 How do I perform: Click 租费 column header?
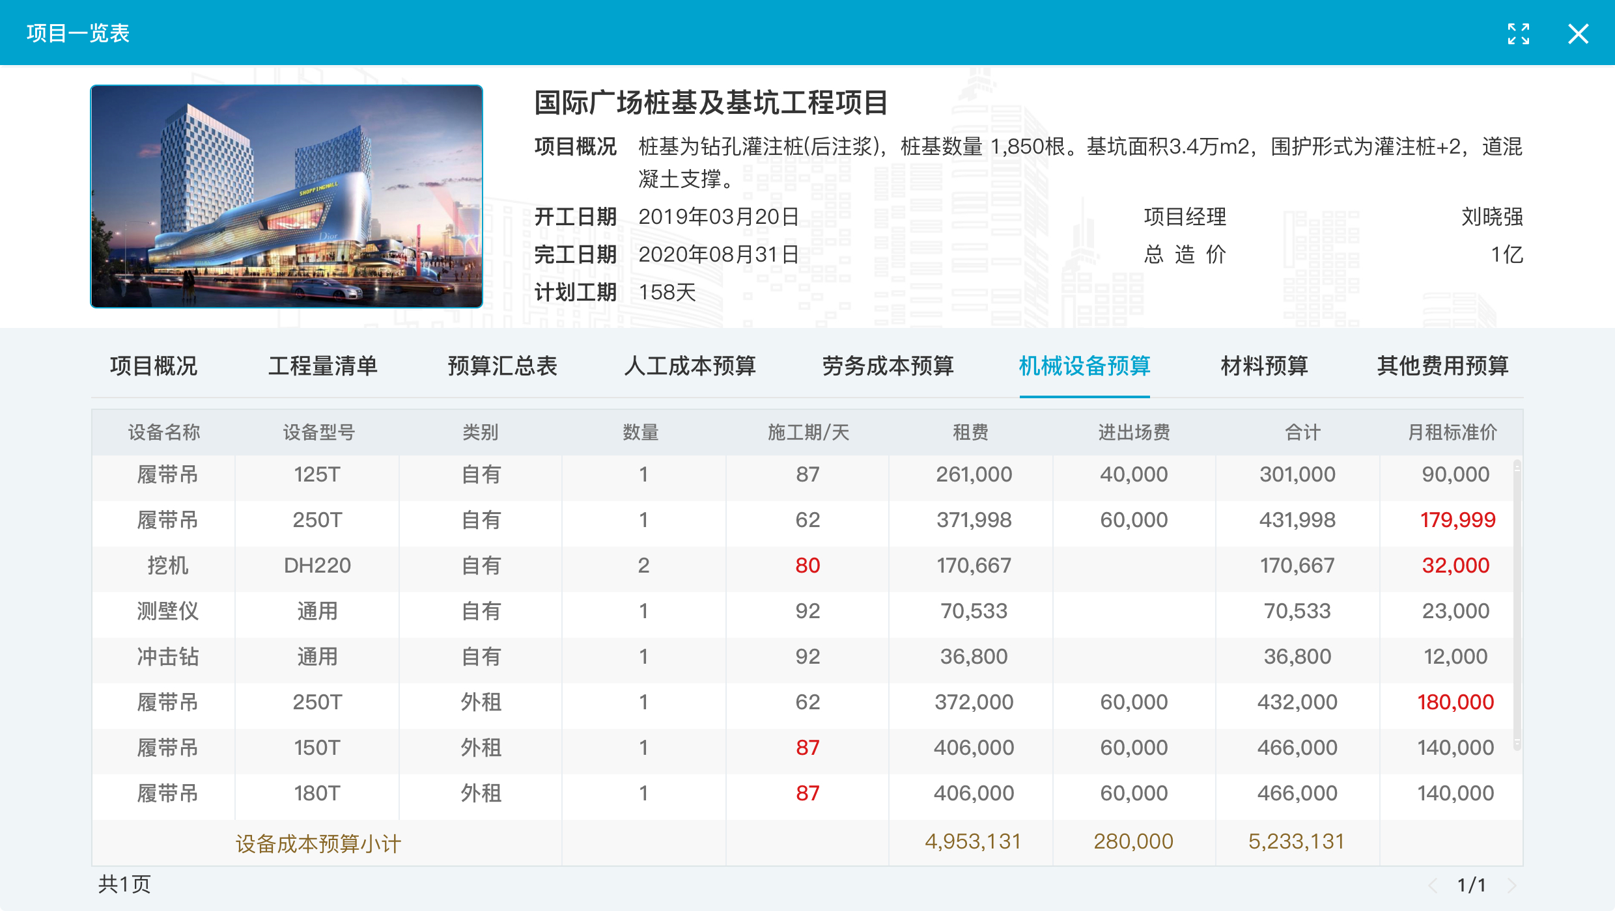[971, 432]
